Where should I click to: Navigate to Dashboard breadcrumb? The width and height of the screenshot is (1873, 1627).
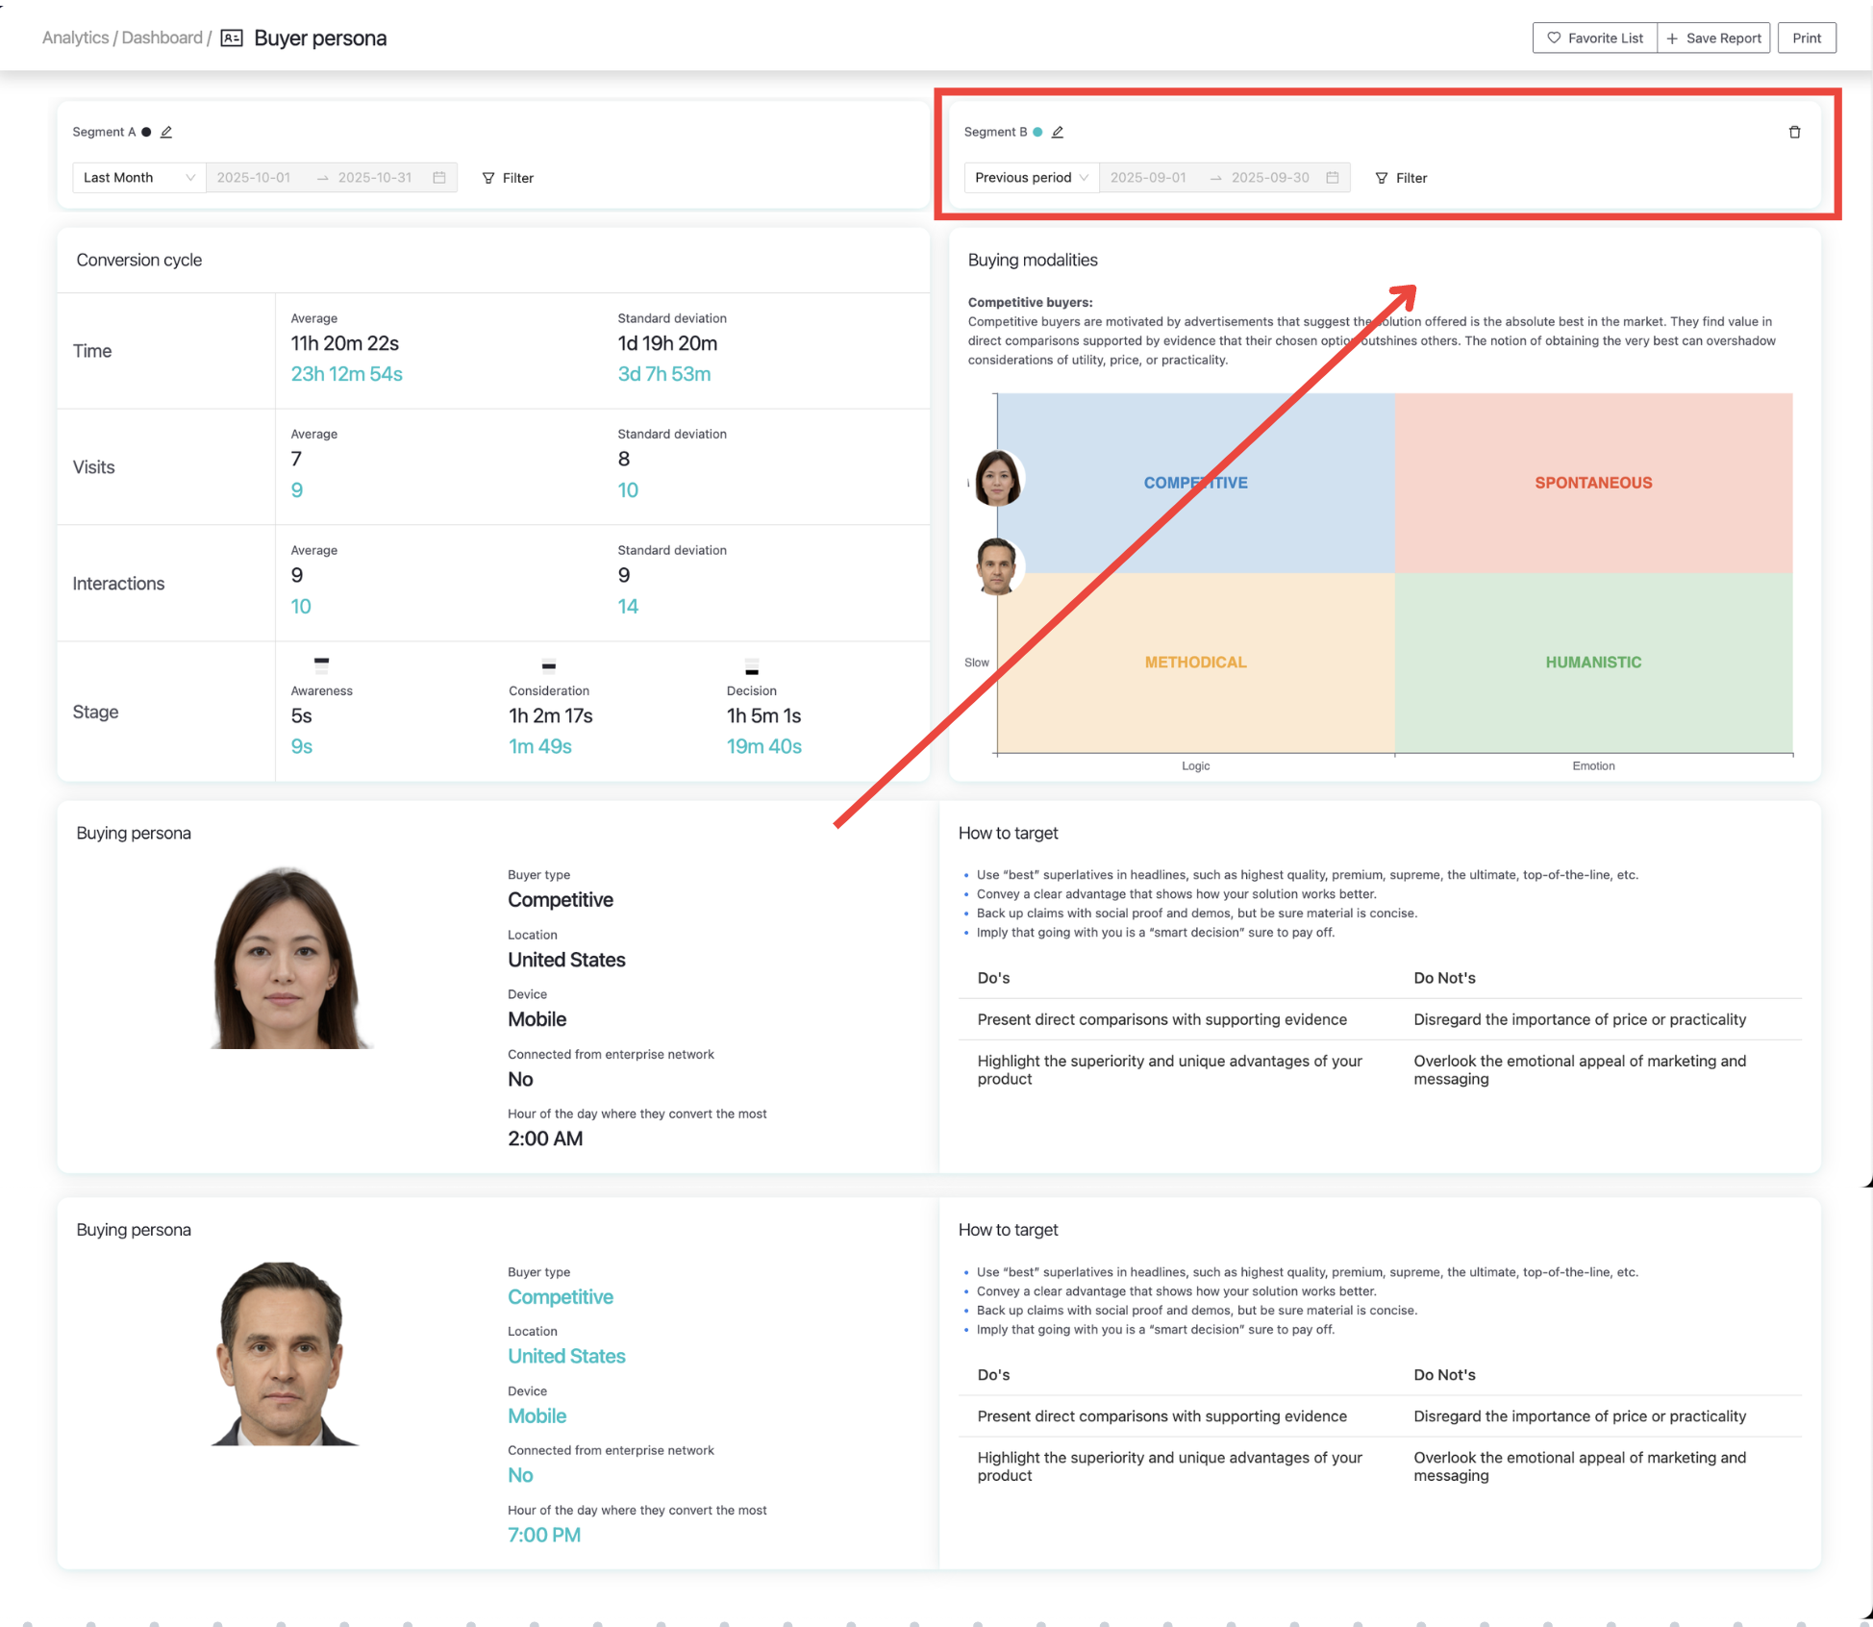(x=162, y=38)
